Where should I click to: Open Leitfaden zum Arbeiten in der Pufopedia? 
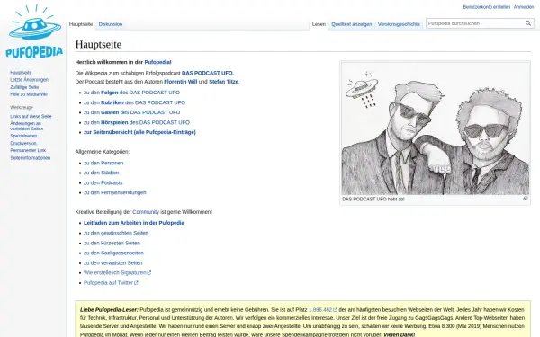point(134,223)
